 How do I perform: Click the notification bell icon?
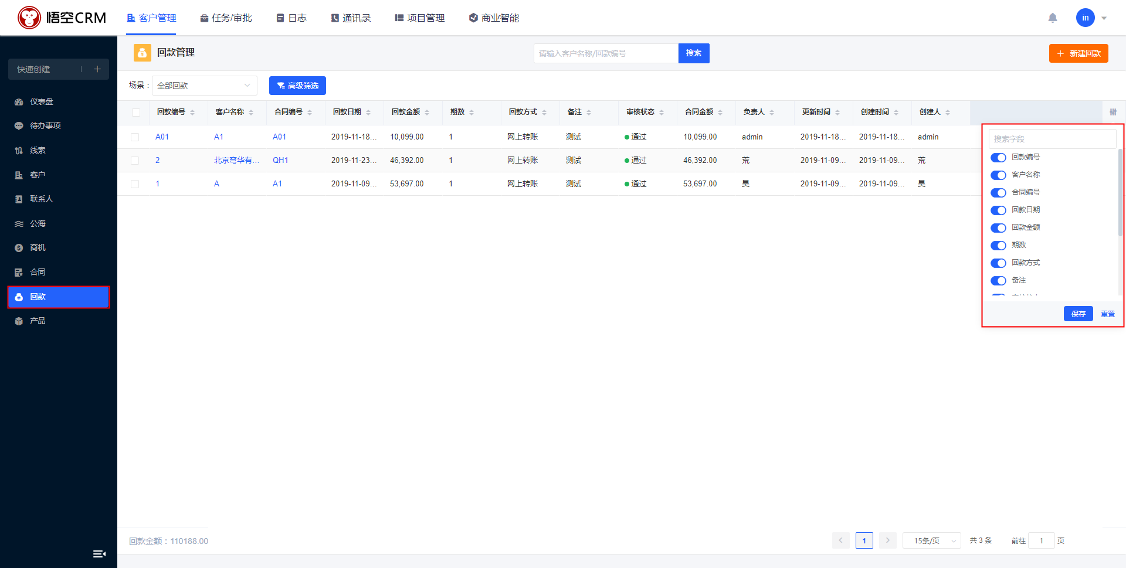coord(1053,18)
